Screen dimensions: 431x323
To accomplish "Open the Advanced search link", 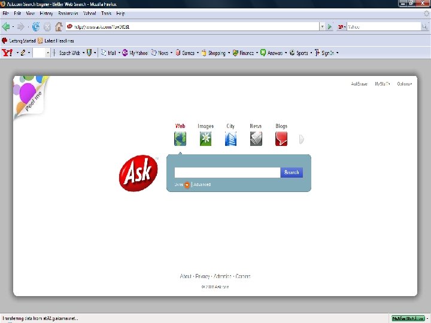I will pos(202,185).
